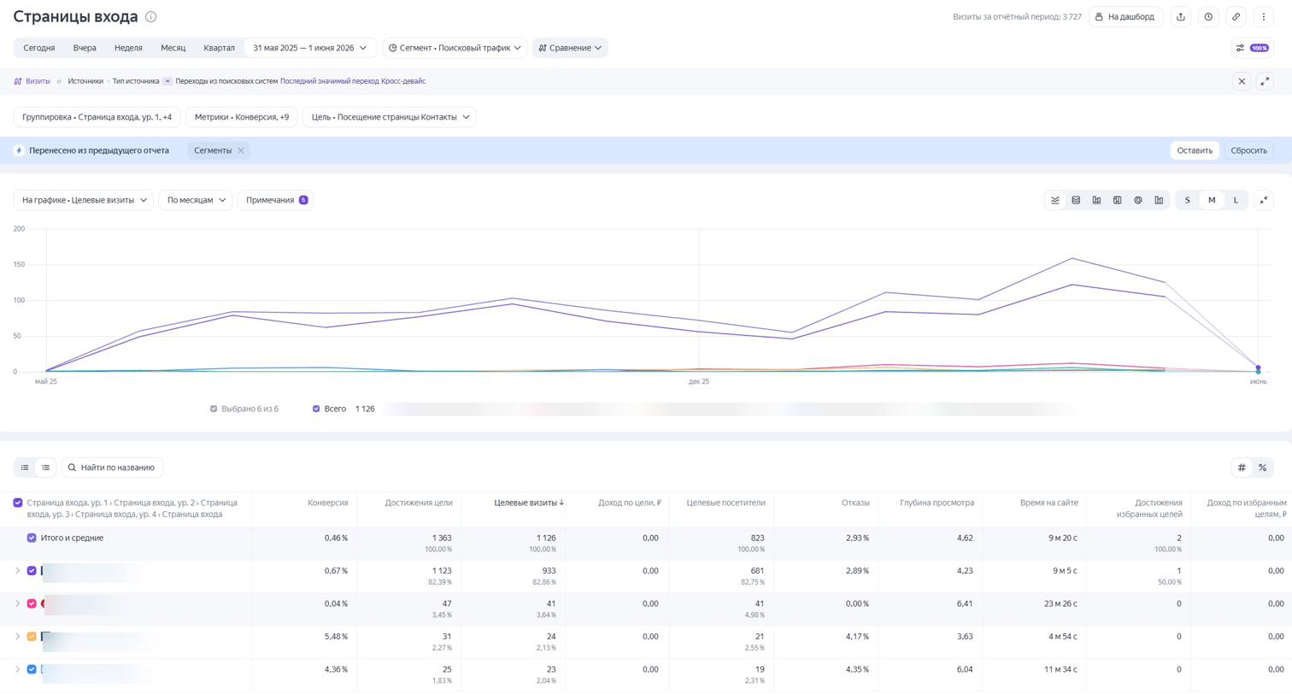Open the 'По месяцам' grouping dropdown
The image size is (1292, 694).
click(x=195, y=200)
